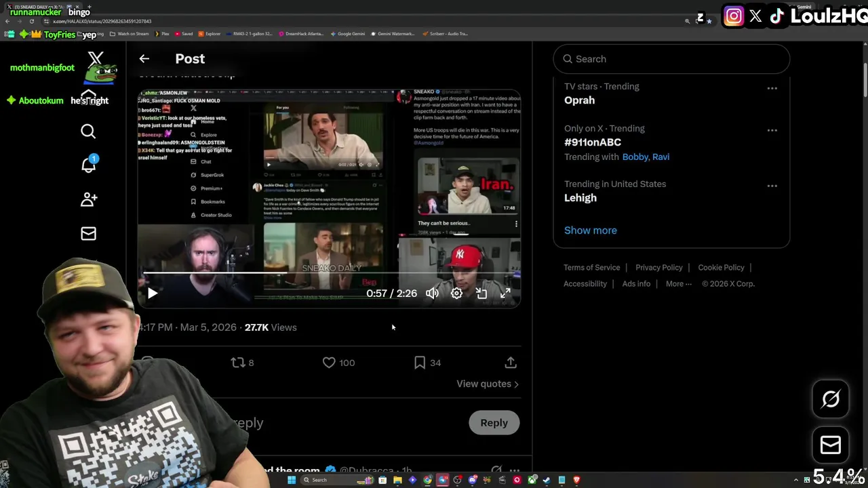The height and width of the screenshot is (488, 868).
Task: Mute the video using the speaker icon
Action: click(x=432, y=293)
